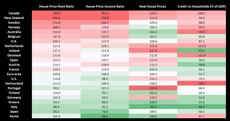
Task: Select the Germany row label
Action: pyautogui.click(x=14, y=98)
